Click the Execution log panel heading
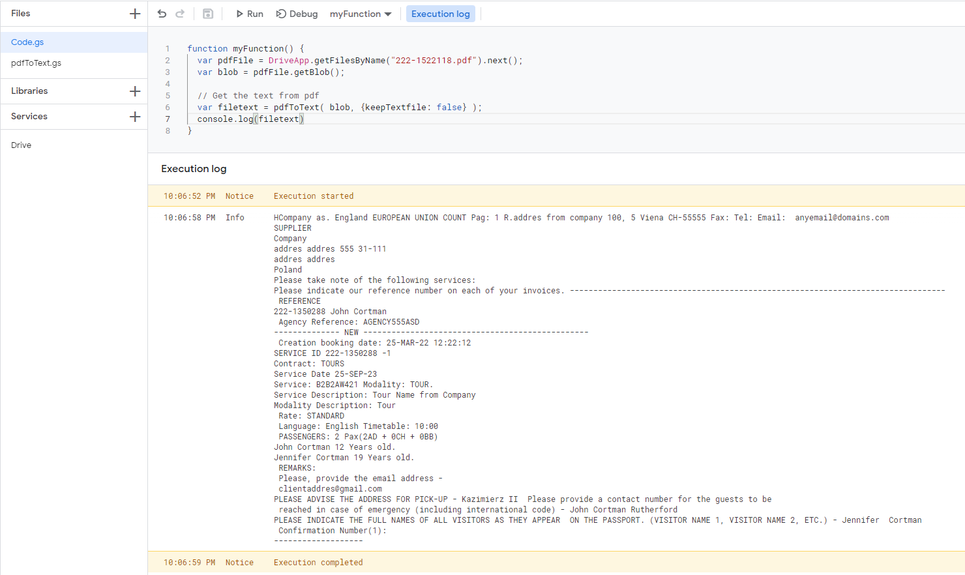This screenshot has height=575, width=965. pos(194,169)
